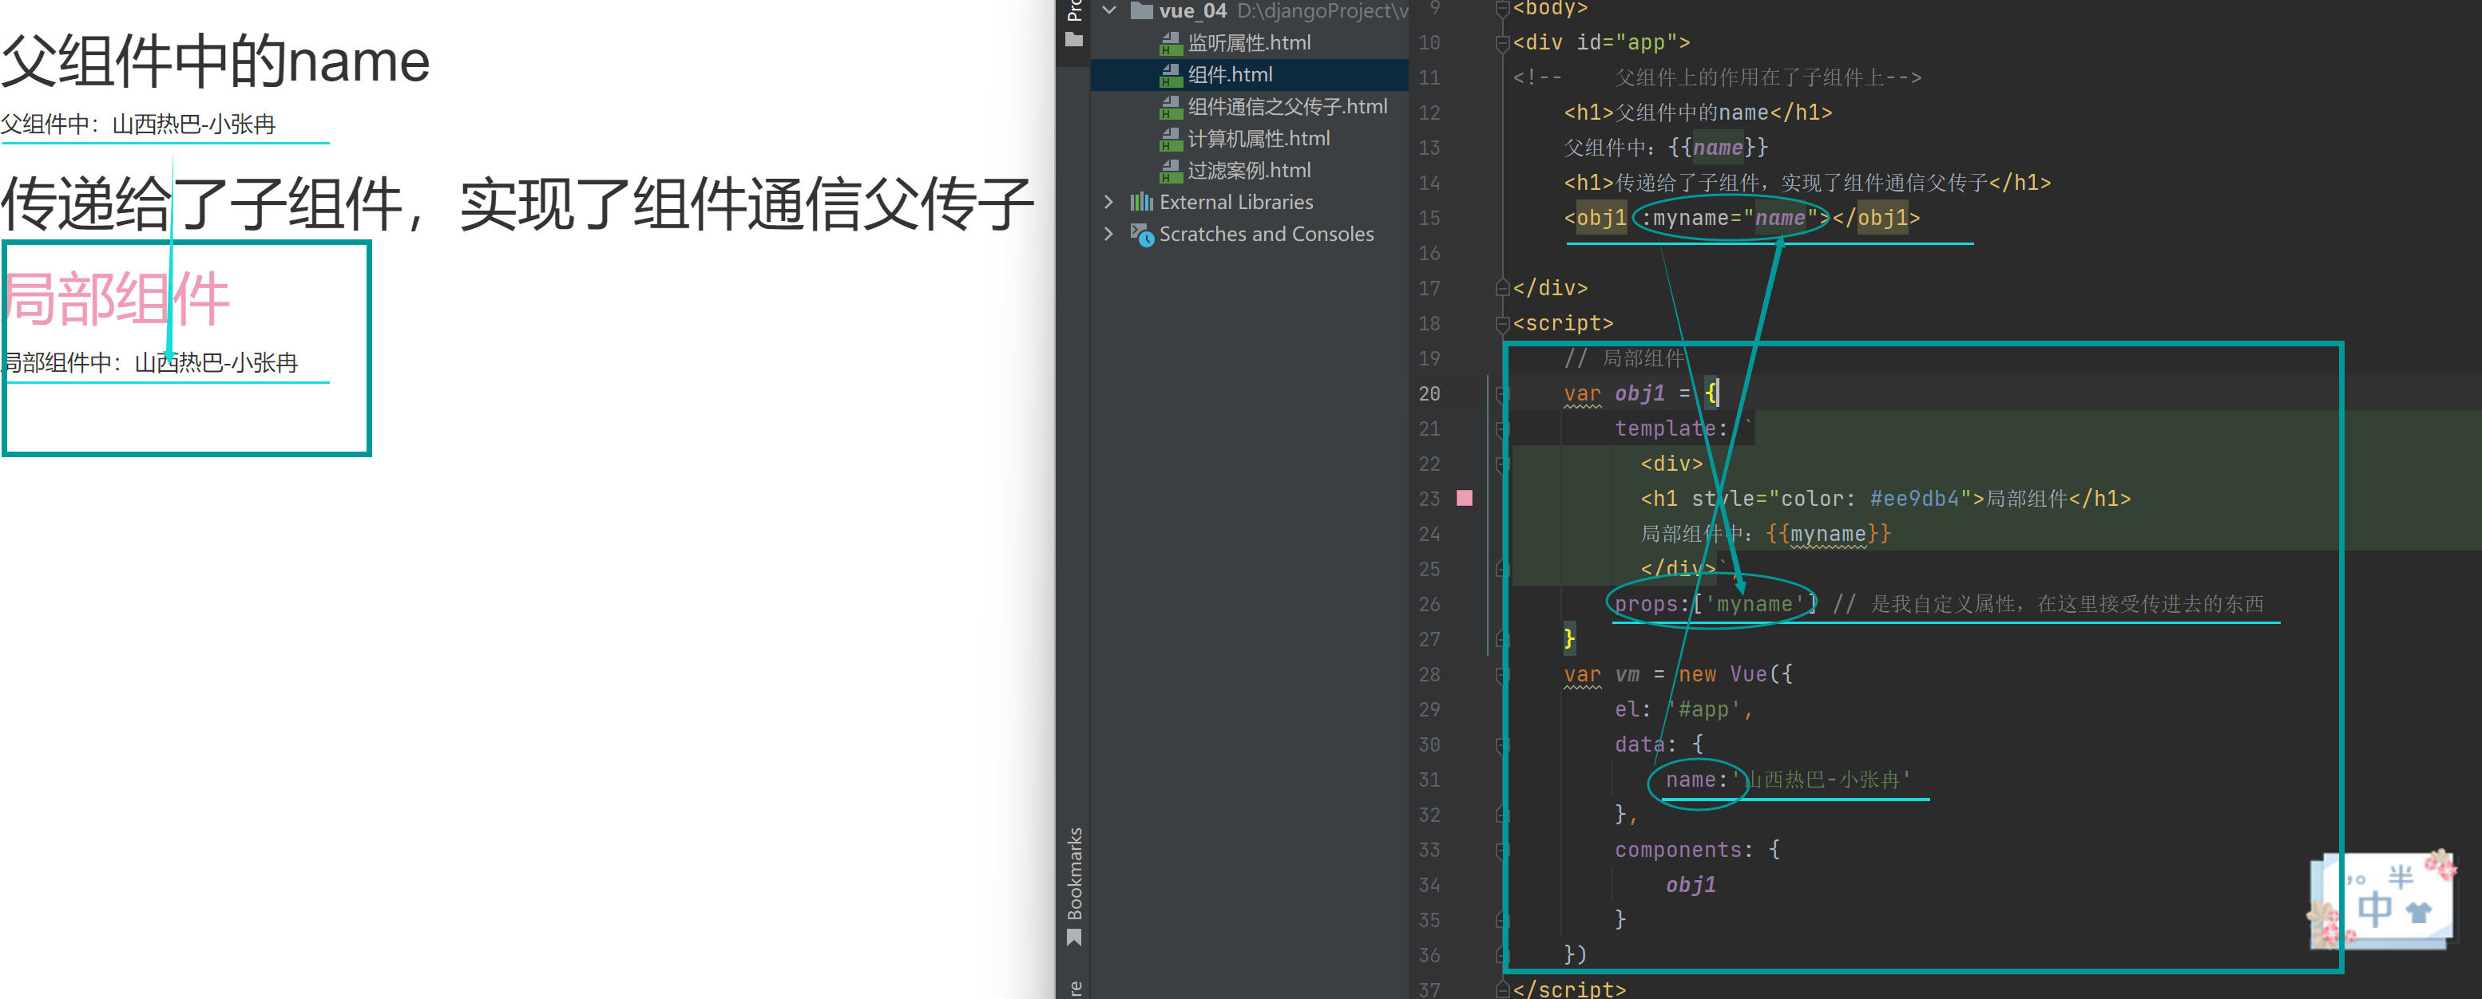
Task: Toggle code fold marker at div id=app line
Action: pos(1501,43)
